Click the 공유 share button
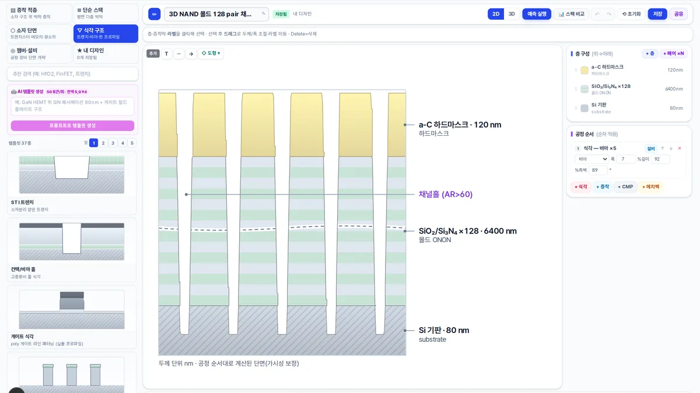The image size is (700, 393). tap(678, 14)
